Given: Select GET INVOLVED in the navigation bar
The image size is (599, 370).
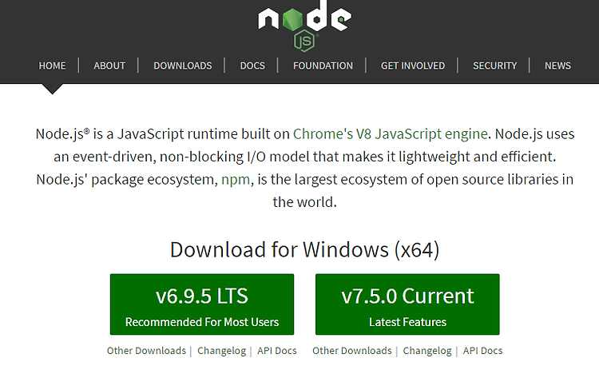Looking at the screenshot, I should 413,66.
